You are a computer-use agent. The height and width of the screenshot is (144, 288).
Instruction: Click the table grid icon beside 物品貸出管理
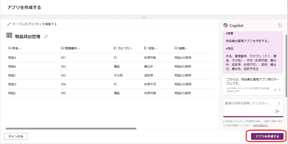coord(9,35)
